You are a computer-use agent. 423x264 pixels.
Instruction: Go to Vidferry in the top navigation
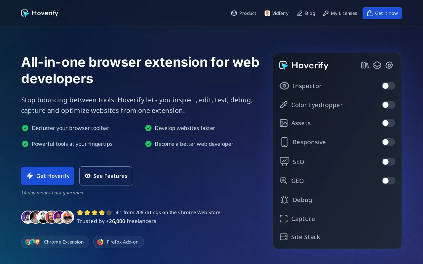277,13
